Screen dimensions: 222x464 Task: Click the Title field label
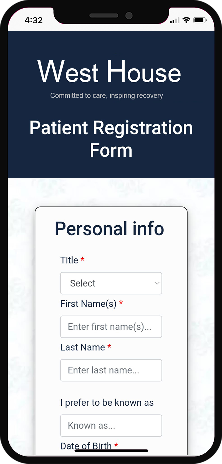coord(69,260)
